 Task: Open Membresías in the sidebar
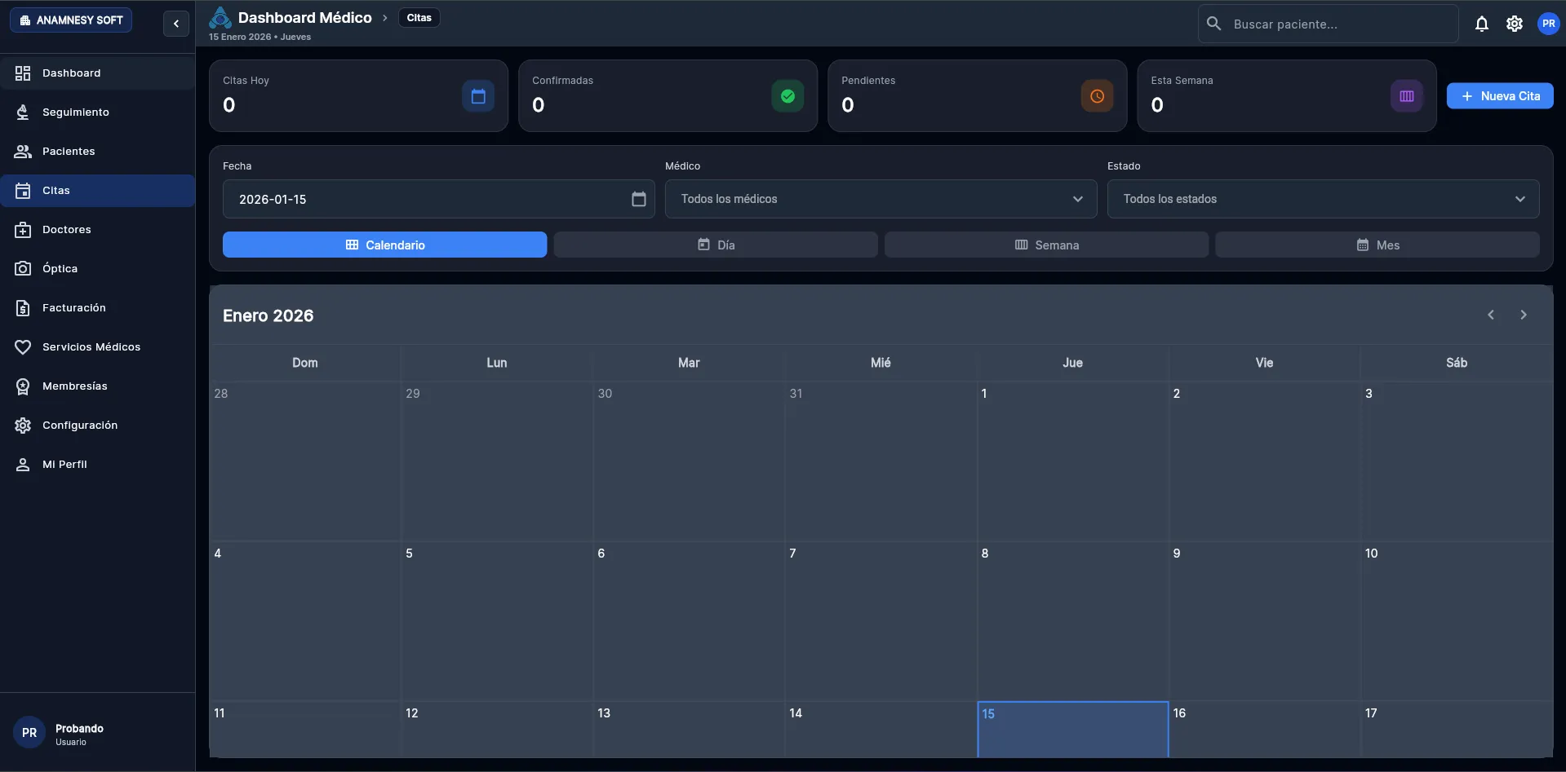pyautogui.click(x=98, y=386)
